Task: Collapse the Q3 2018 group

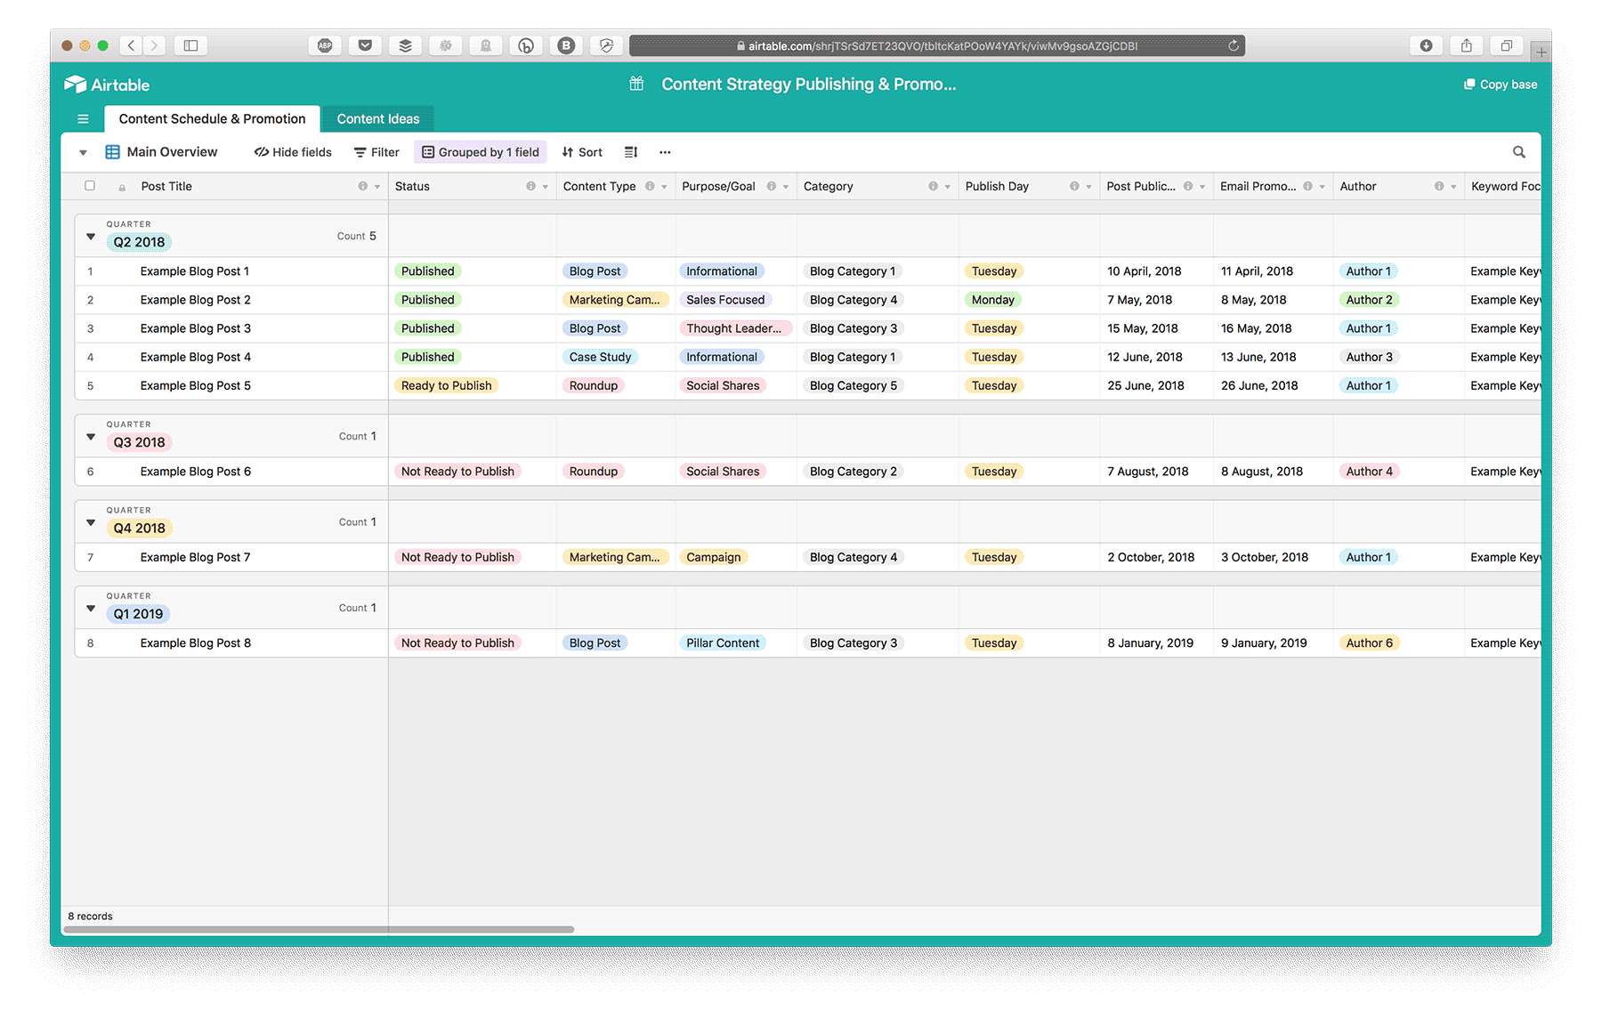Action: [x=91, y=436]
